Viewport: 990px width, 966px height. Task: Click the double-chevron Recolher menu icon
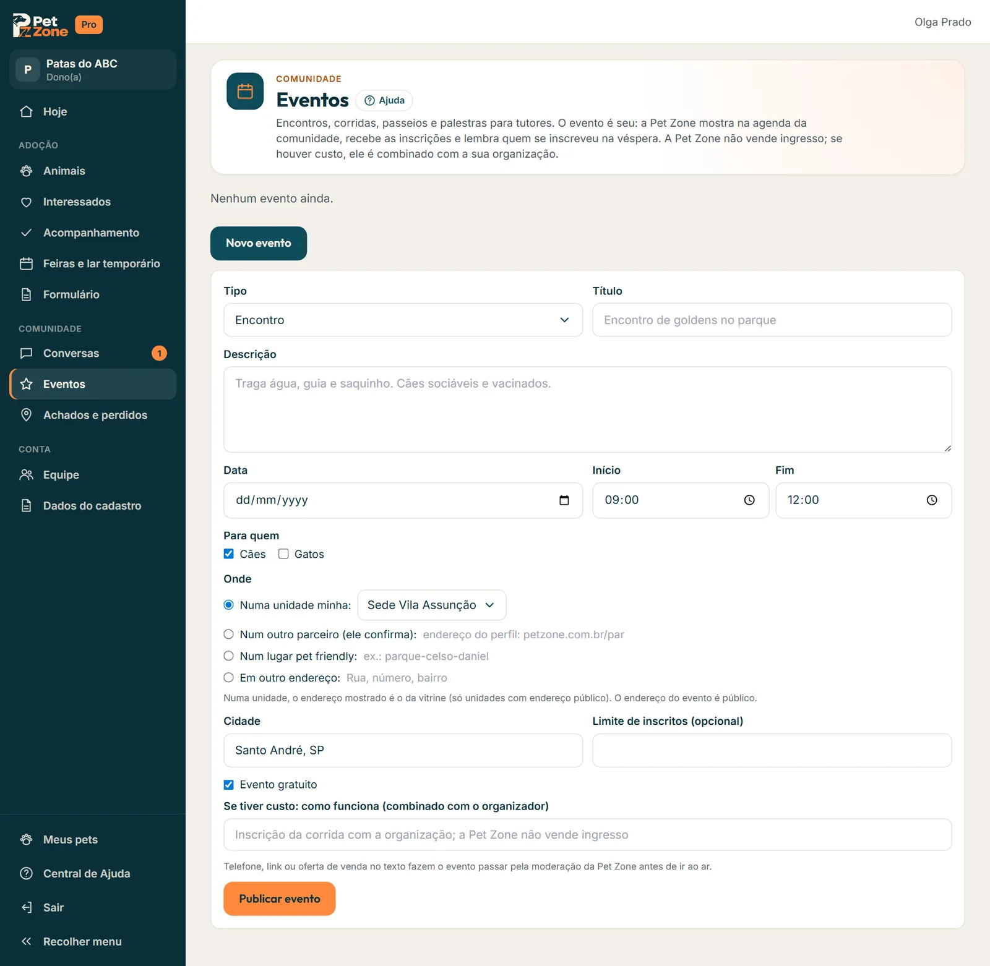point(26,941)
